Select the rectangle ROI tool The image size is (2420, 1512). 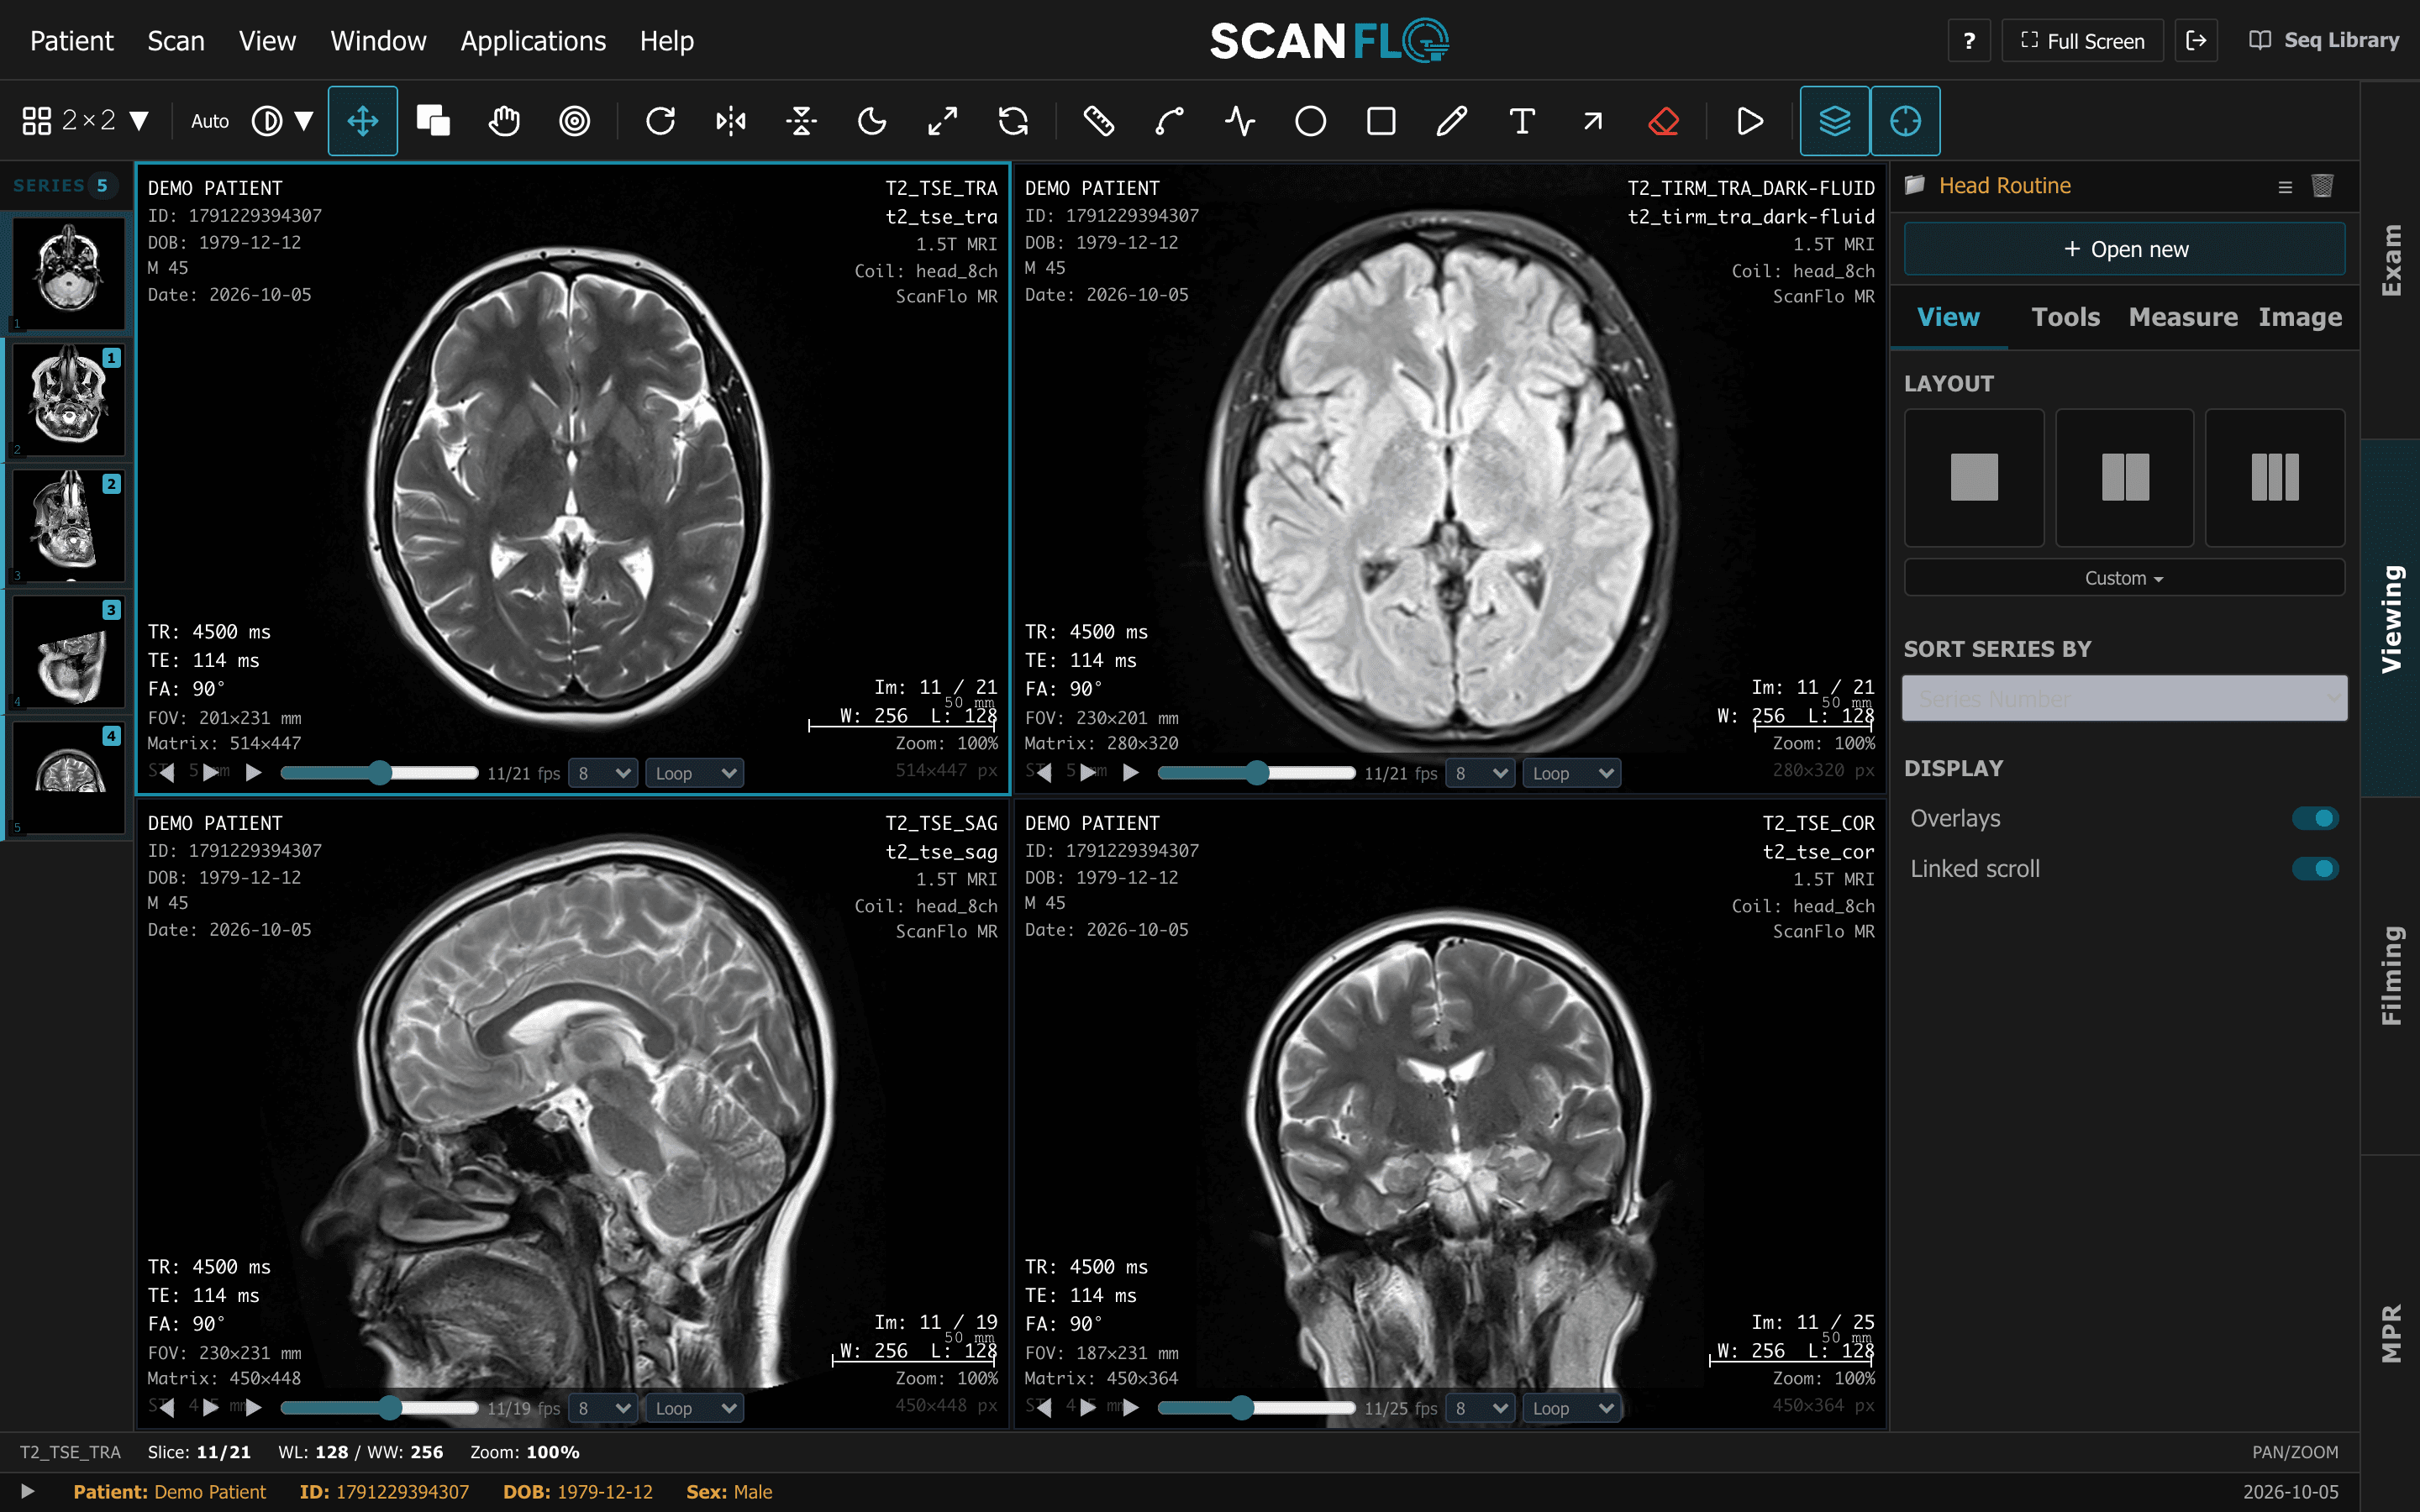point(1381,121)
